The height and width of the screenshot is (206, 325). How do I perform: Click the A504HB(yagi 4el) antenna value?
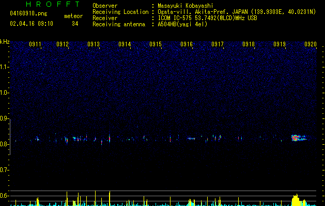pyautogui.click(x=182, y=24)
